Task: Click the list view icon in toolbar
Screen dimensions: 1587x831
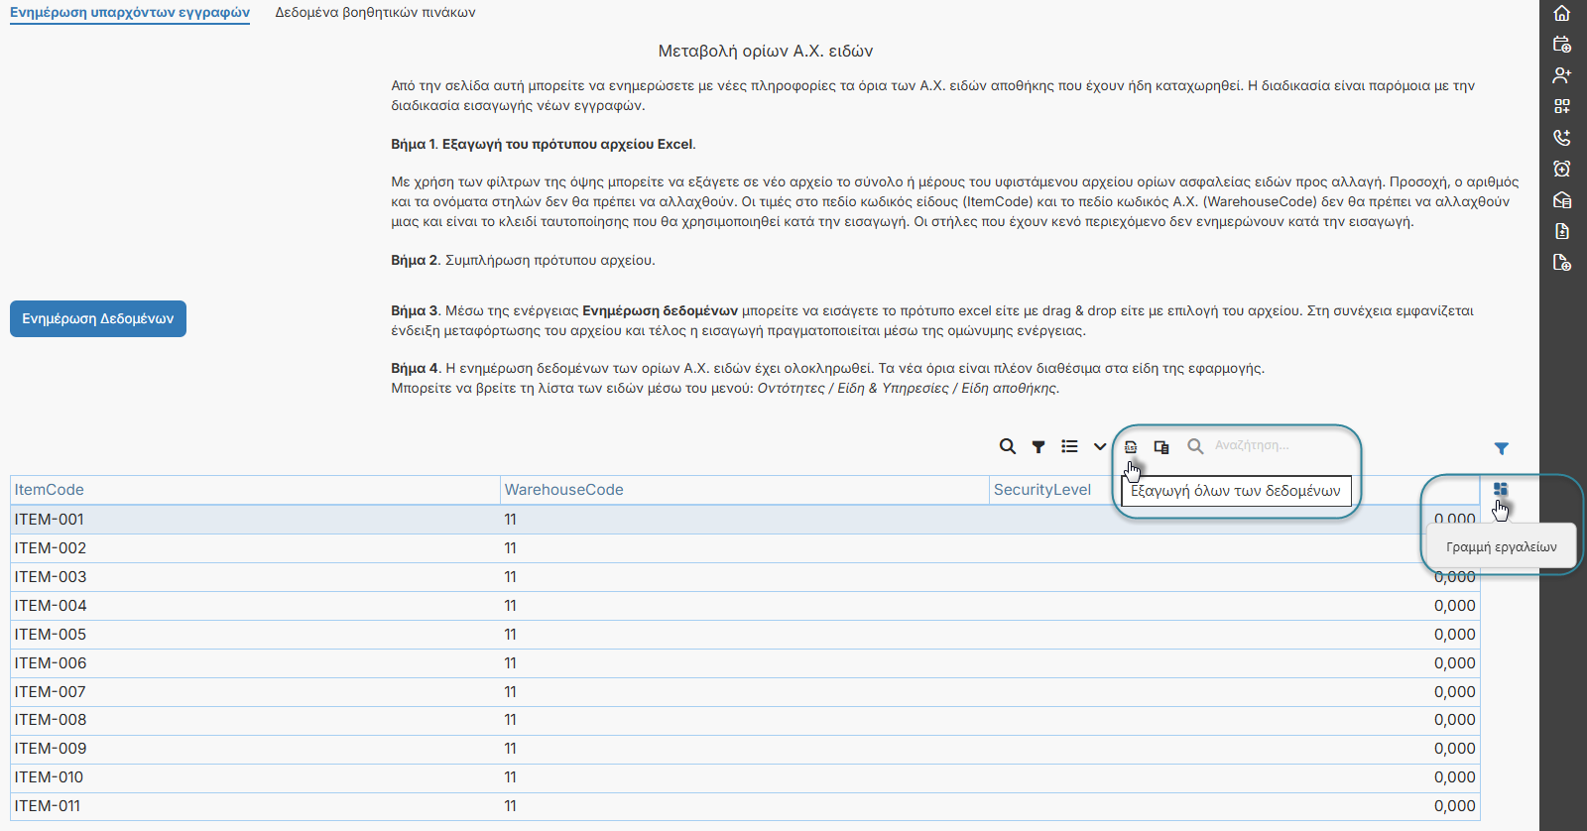Action: coord(1069,446)
